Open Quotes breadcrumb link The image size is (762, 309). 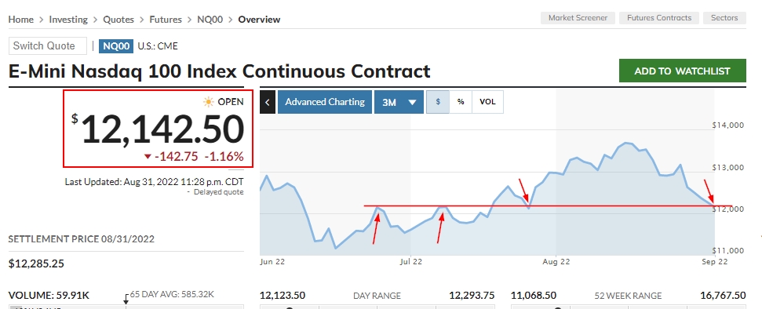118,20
